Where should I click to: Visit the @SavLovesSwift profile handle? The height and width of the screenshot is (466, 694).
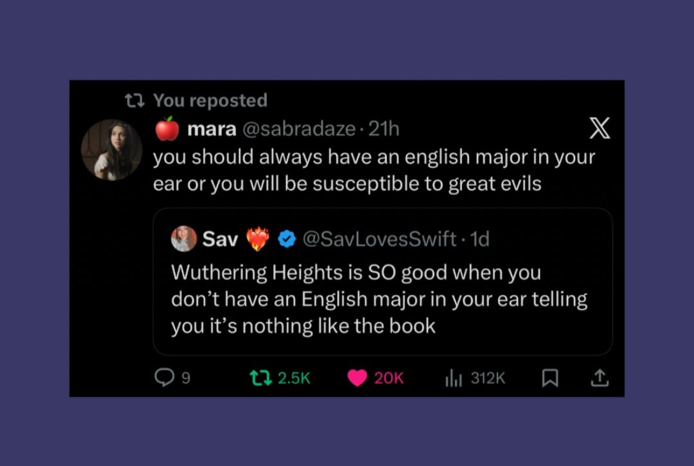[379, 239]
